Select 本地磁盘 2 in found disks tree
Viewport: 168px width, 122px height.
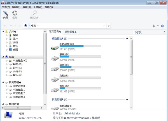18,93
